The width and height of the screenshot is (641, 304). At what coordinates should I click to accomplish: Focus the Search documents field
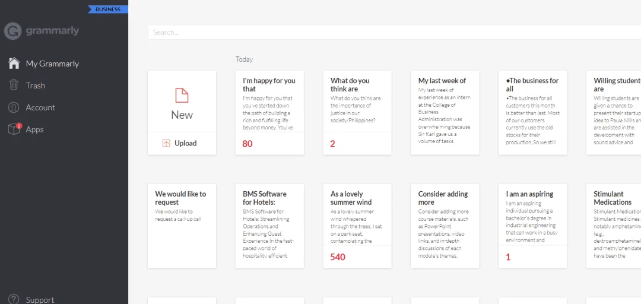(395, 32)
